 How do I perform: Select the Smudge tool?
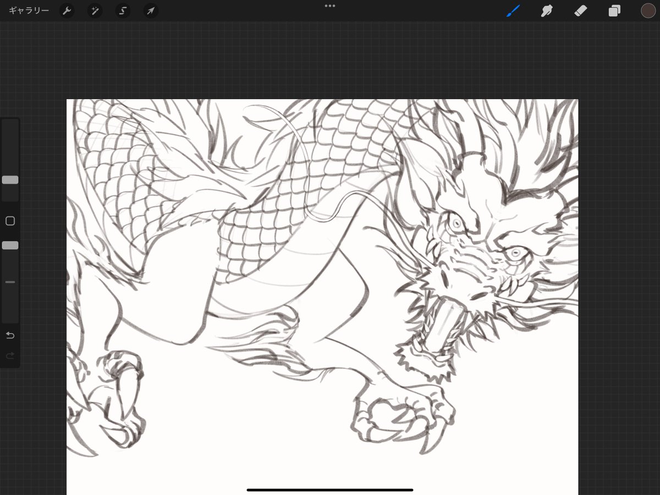pyautogui.click(x=547, y=10)
